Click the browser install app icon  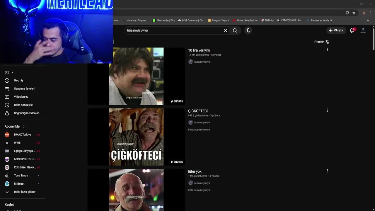(347, 13)
